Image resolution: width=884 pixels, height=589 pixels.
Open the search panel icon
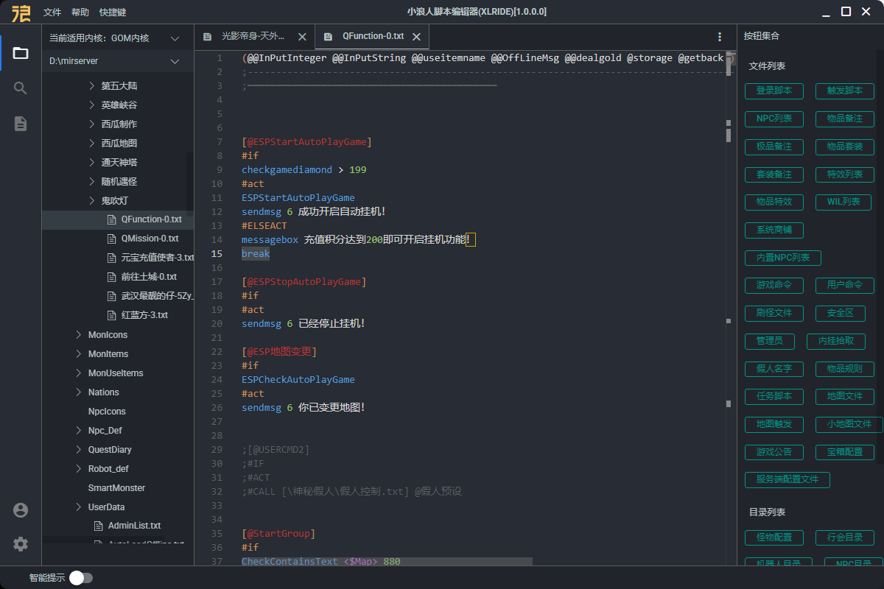coord(21,88)
